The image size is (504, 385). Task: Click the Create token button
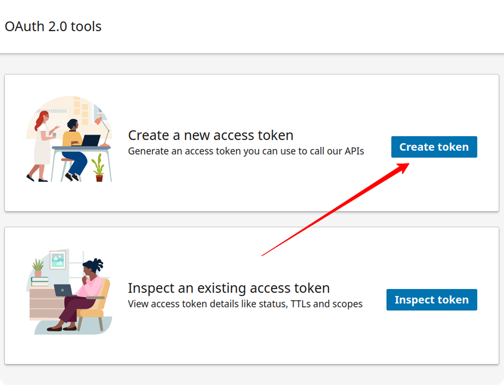point(434,147)
